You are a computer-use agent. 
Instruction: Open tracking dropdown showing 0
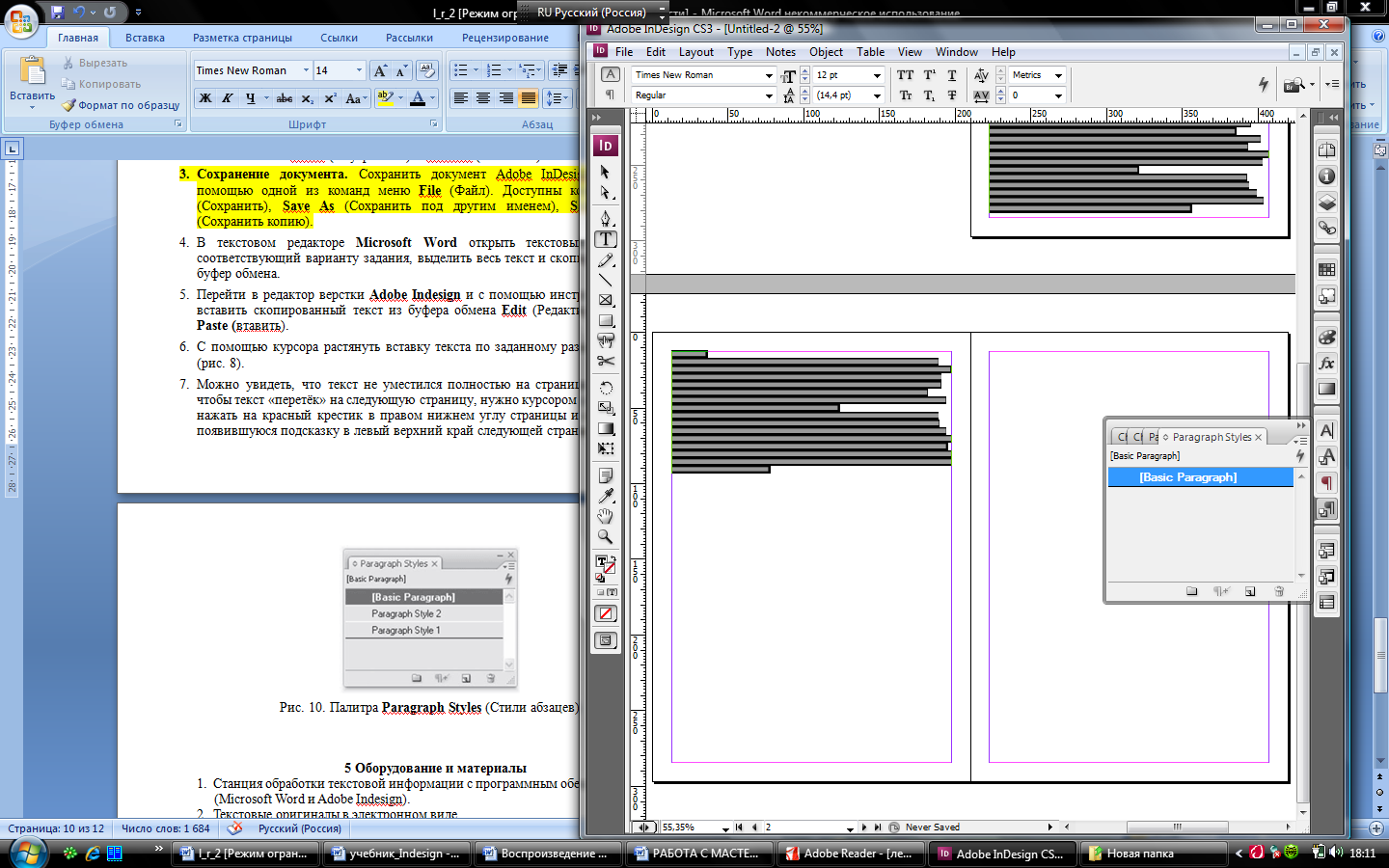coord(1058,95)
